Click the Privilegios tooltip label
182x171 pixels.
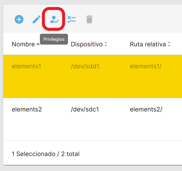[x=54, y=39]
